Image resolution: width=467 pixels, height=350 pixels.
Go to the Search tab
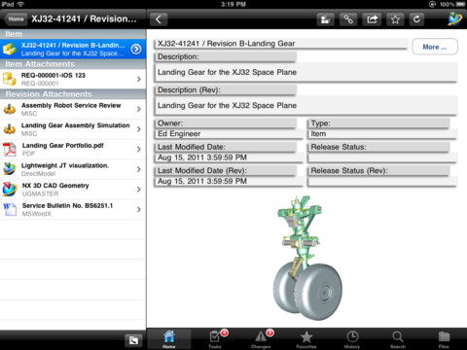[x=398, y=339]
